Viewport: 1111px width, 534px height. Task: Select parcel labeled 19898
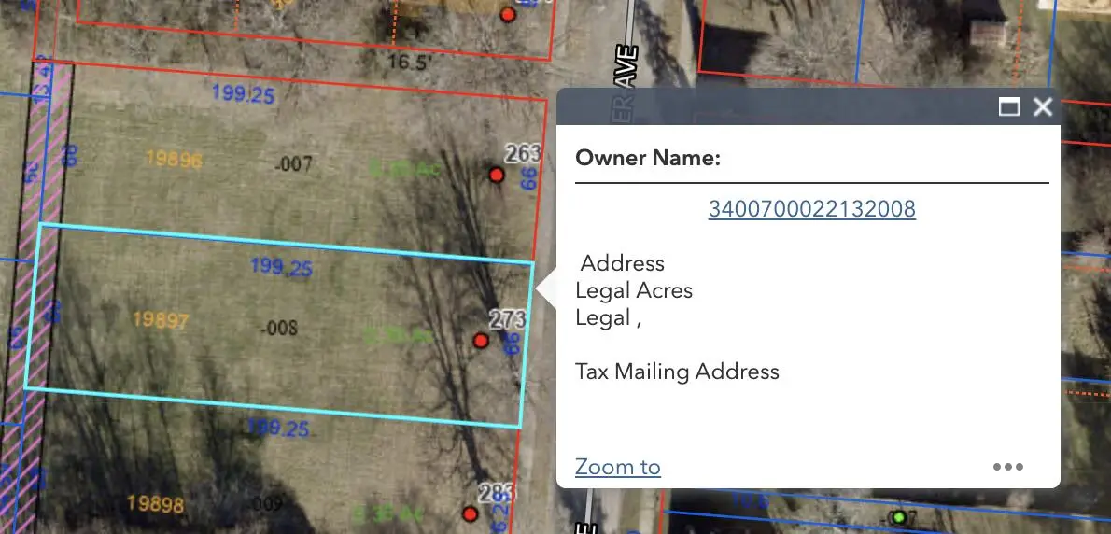pos(154,505)
